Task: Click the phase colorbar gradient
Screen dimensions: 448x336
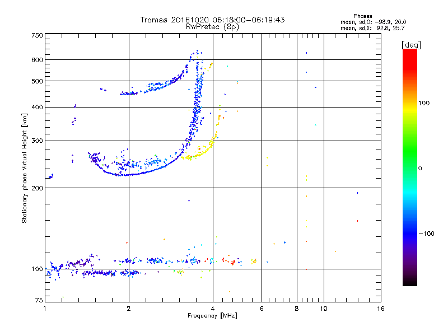Action: (x=410, y=167)
